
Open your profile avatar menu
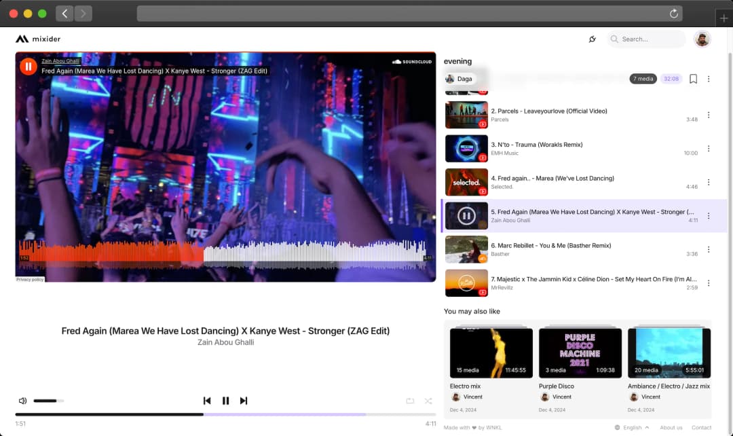pyautogui.click(x=702, y=39)
